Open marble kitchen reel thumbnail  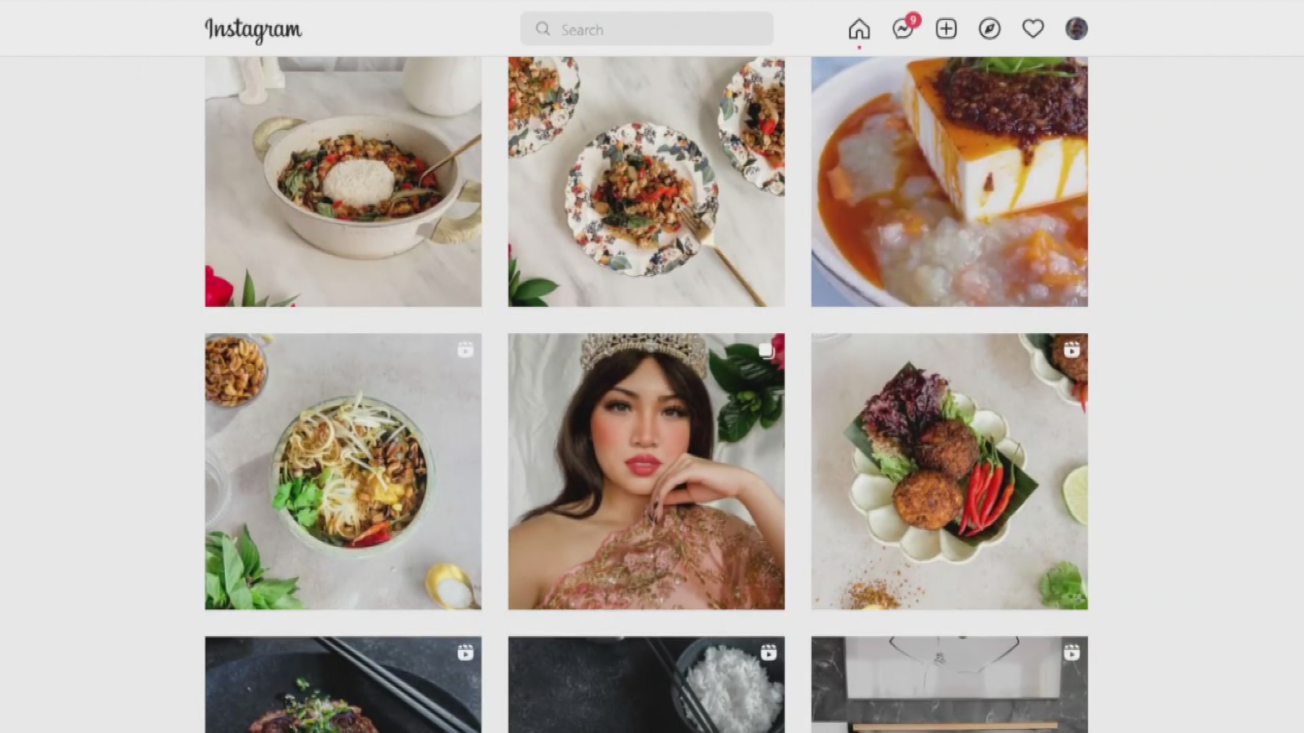click(949, 684)
